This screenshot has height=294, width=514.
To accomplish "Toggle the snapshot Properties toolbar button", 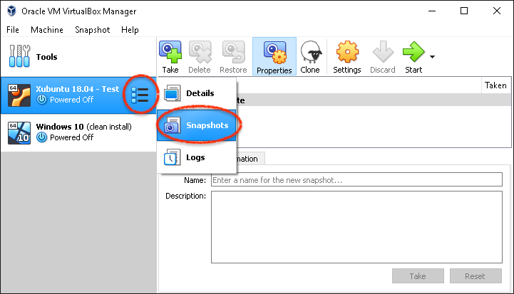I will tap(274, 56).
